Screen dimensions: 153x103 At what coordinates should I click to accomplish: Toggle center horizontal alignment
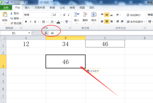point(107,21)
